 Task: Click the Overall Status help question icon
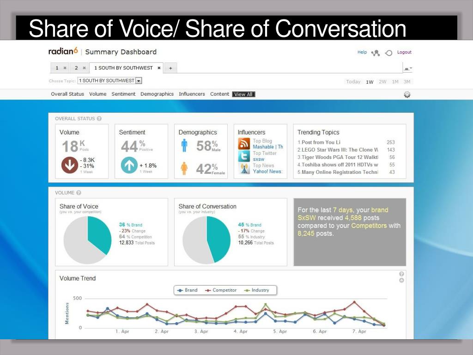[x=99, y=119]
